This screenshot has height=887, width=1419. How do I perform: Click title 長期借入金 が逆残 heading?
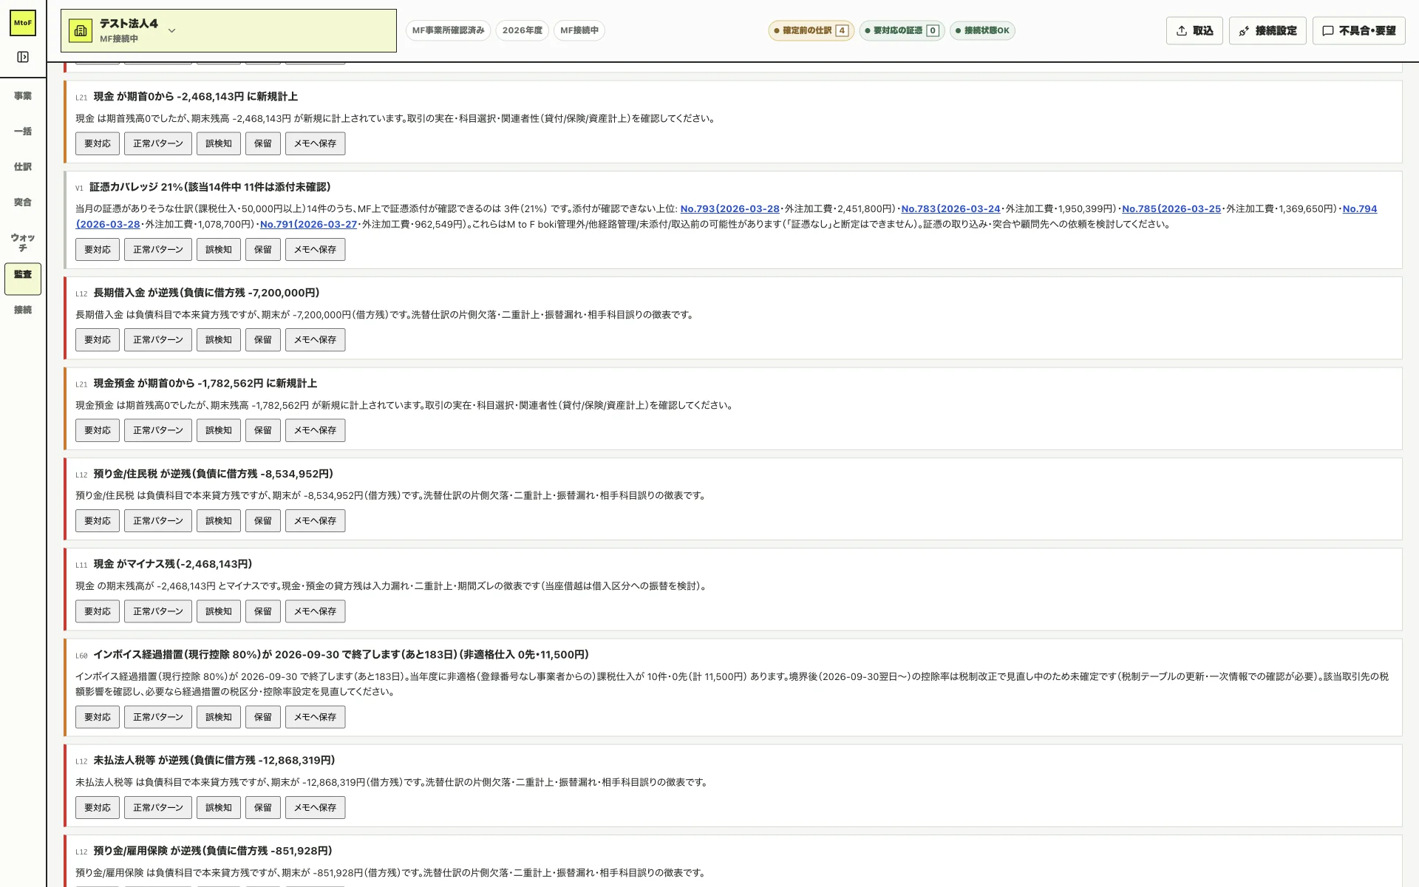coord(206,293)
